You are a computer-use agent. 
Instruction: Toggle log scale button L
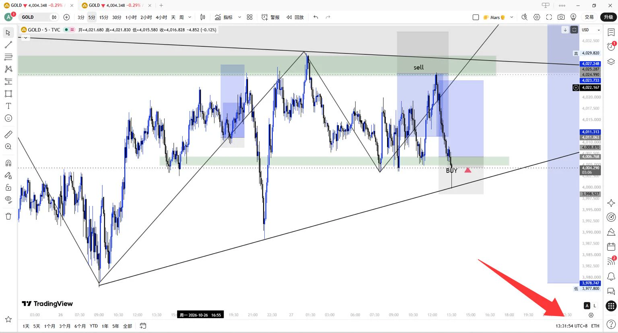tap(595, 306)
